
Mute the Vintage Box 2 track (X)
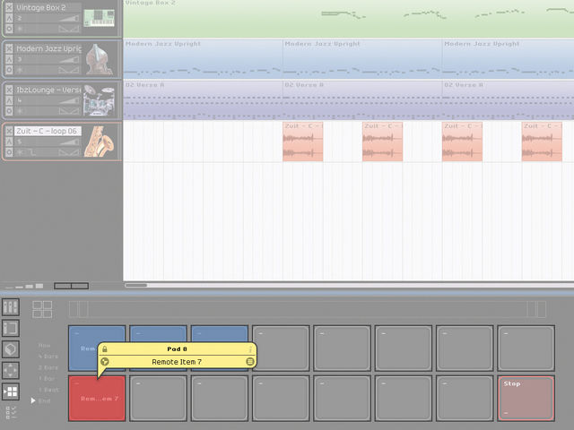tap(9, 7)
